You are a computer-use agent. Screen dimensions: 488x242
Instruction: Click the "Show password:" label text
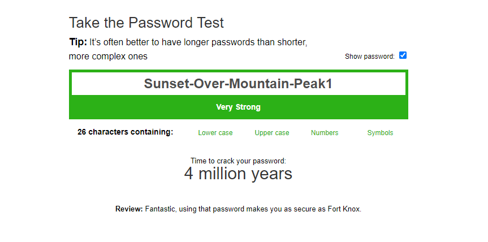coord(369,57)
